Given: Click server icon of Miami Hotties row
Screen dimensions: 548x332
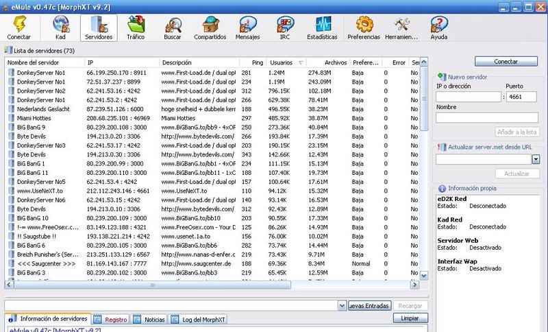Looking at the screenshot, I should pyautogui.click(x=11, y=118).
